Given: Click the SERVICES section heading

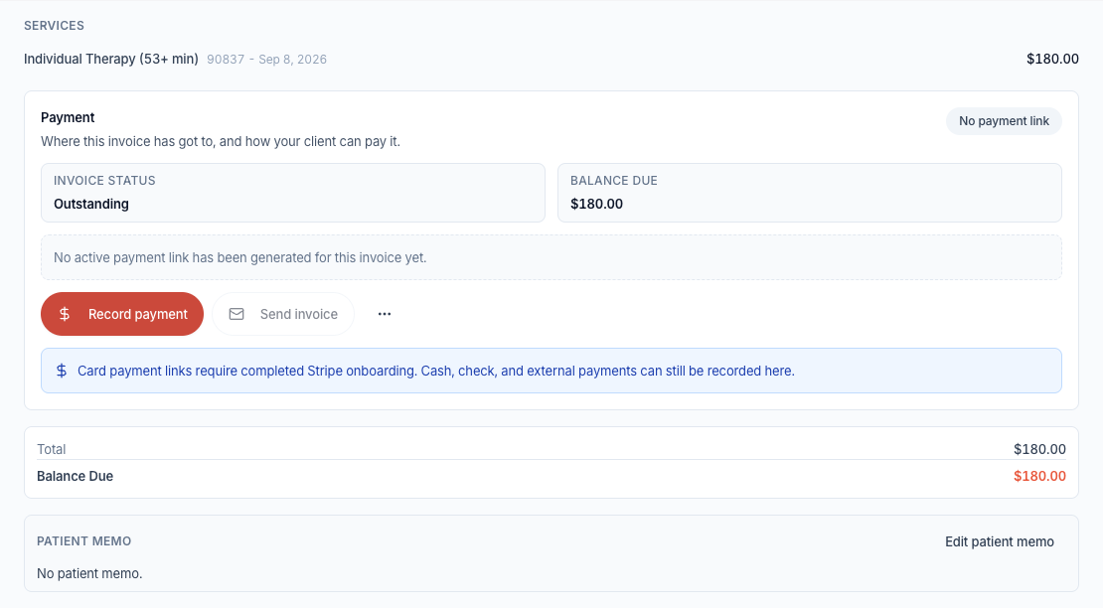Looking at the screenshot, I should click(x=55, y=25).
